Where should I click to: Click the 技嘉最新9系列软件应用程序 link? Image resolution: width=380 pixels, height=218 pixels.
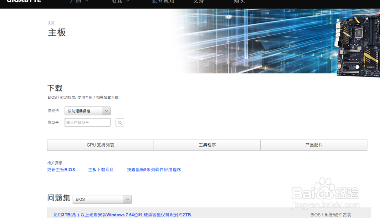coord(154,170)
